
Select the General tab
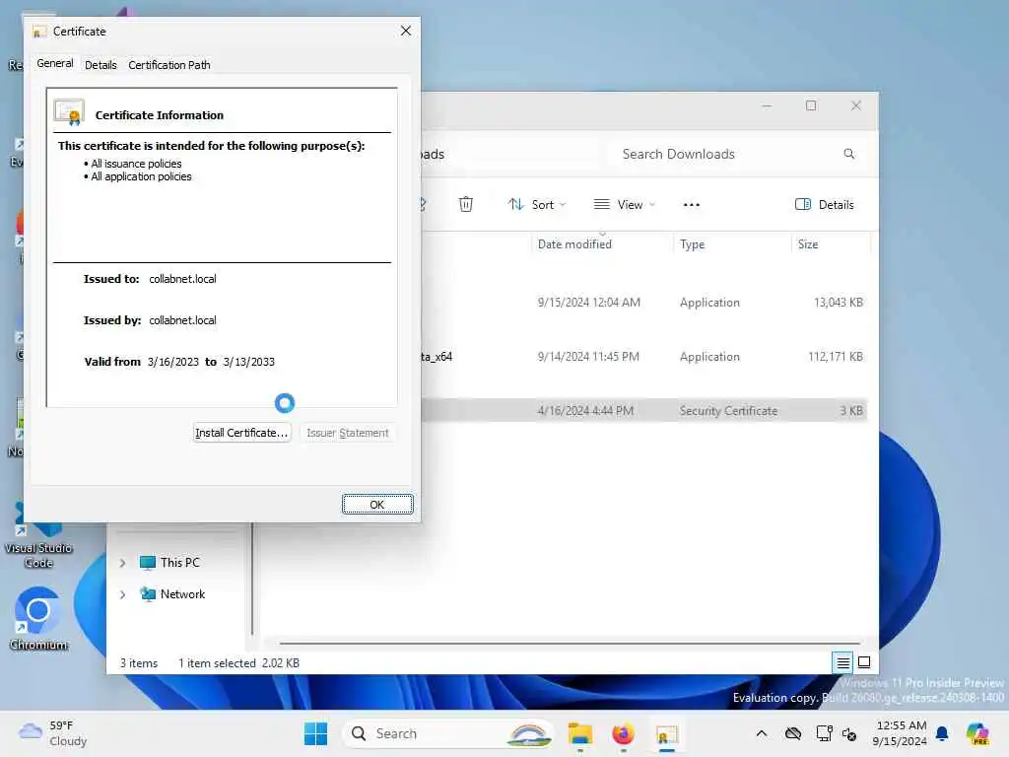point(55,64)
